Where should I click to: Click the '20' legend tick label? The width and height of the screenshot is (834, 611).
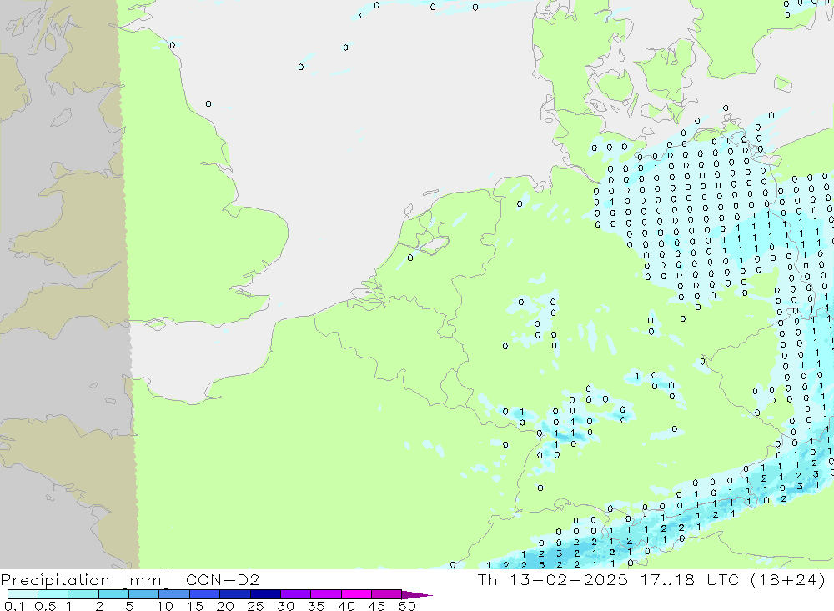(225, 606)
